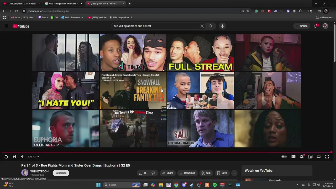Open the more actions ellipsis menu

tap(234, 173)
